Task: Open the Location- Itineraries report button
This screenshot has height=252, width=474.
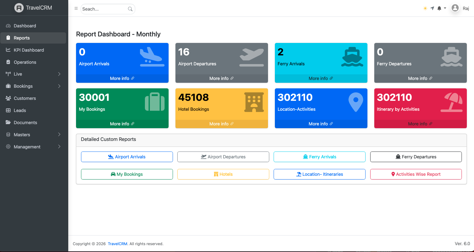Action: pos(319,174)
